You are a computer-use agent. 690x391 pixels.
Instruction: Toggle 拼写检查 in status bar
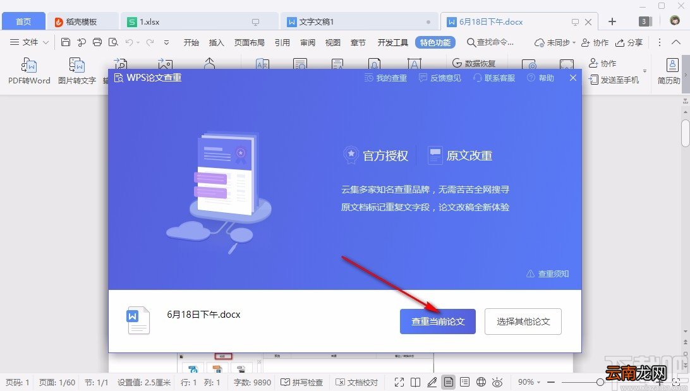tap(302, 382)
